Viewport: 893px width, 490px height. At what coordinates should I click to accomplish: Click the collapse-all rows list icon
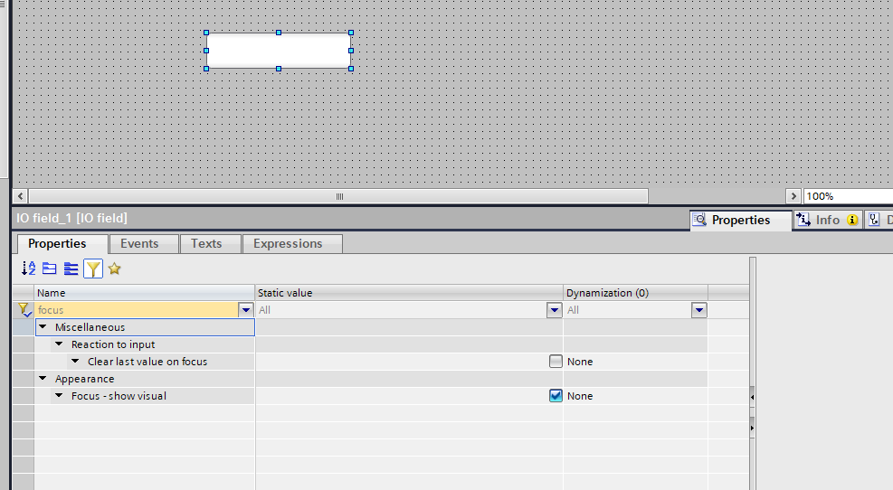(x=71, y=268)
